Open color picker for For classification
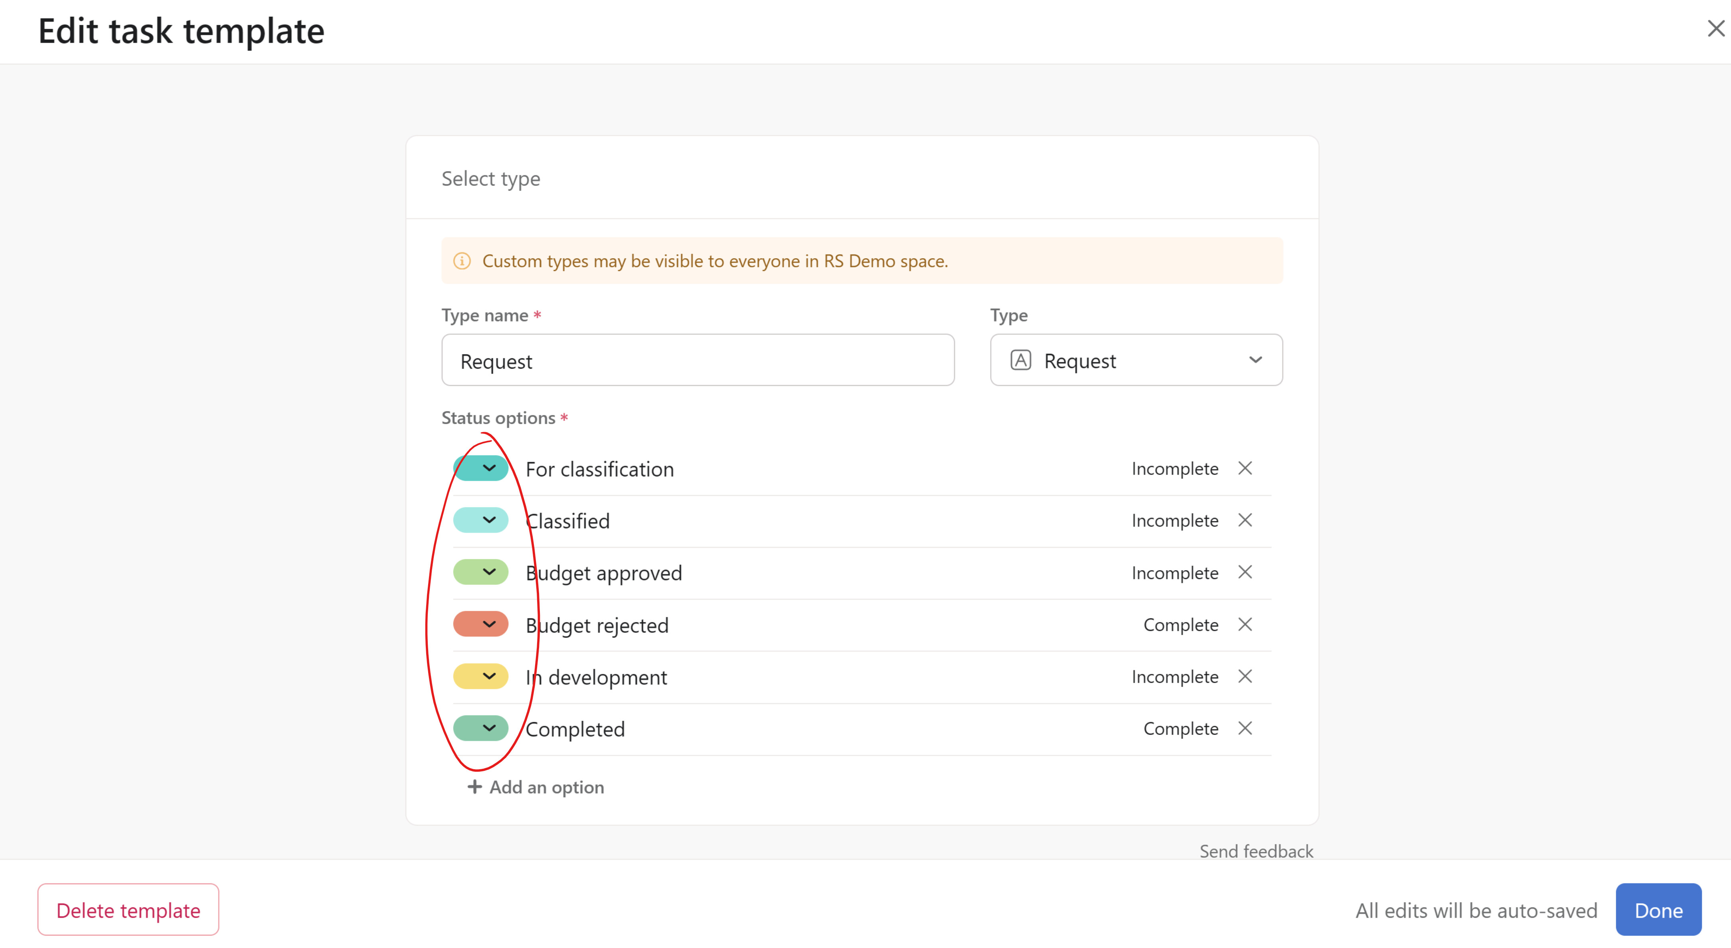 pos(480,468)
